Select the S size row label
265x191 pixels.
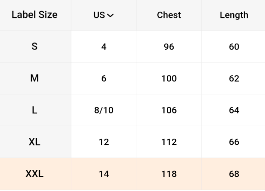pos(35,47)
